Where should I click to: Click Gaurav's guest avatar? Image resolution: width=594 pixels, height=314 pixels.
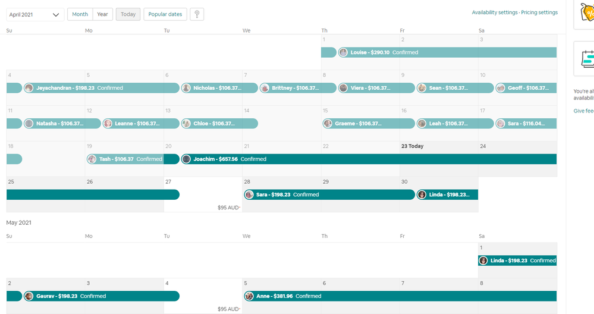tap(29, 296)
